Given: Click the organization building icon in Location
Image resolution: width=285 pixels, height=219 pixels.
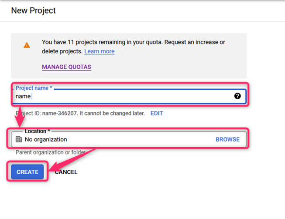Looking at the screenshot, I should [19, 139].
